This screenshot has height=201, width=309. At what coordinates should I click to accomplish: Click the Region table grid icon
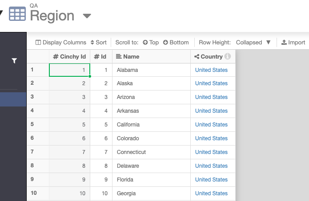pyautogui.click(x=17, y=14)
